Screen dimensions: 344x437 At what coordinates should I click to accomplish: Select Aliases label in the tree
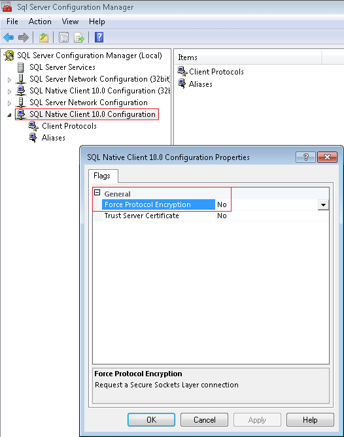click(53, 138)
